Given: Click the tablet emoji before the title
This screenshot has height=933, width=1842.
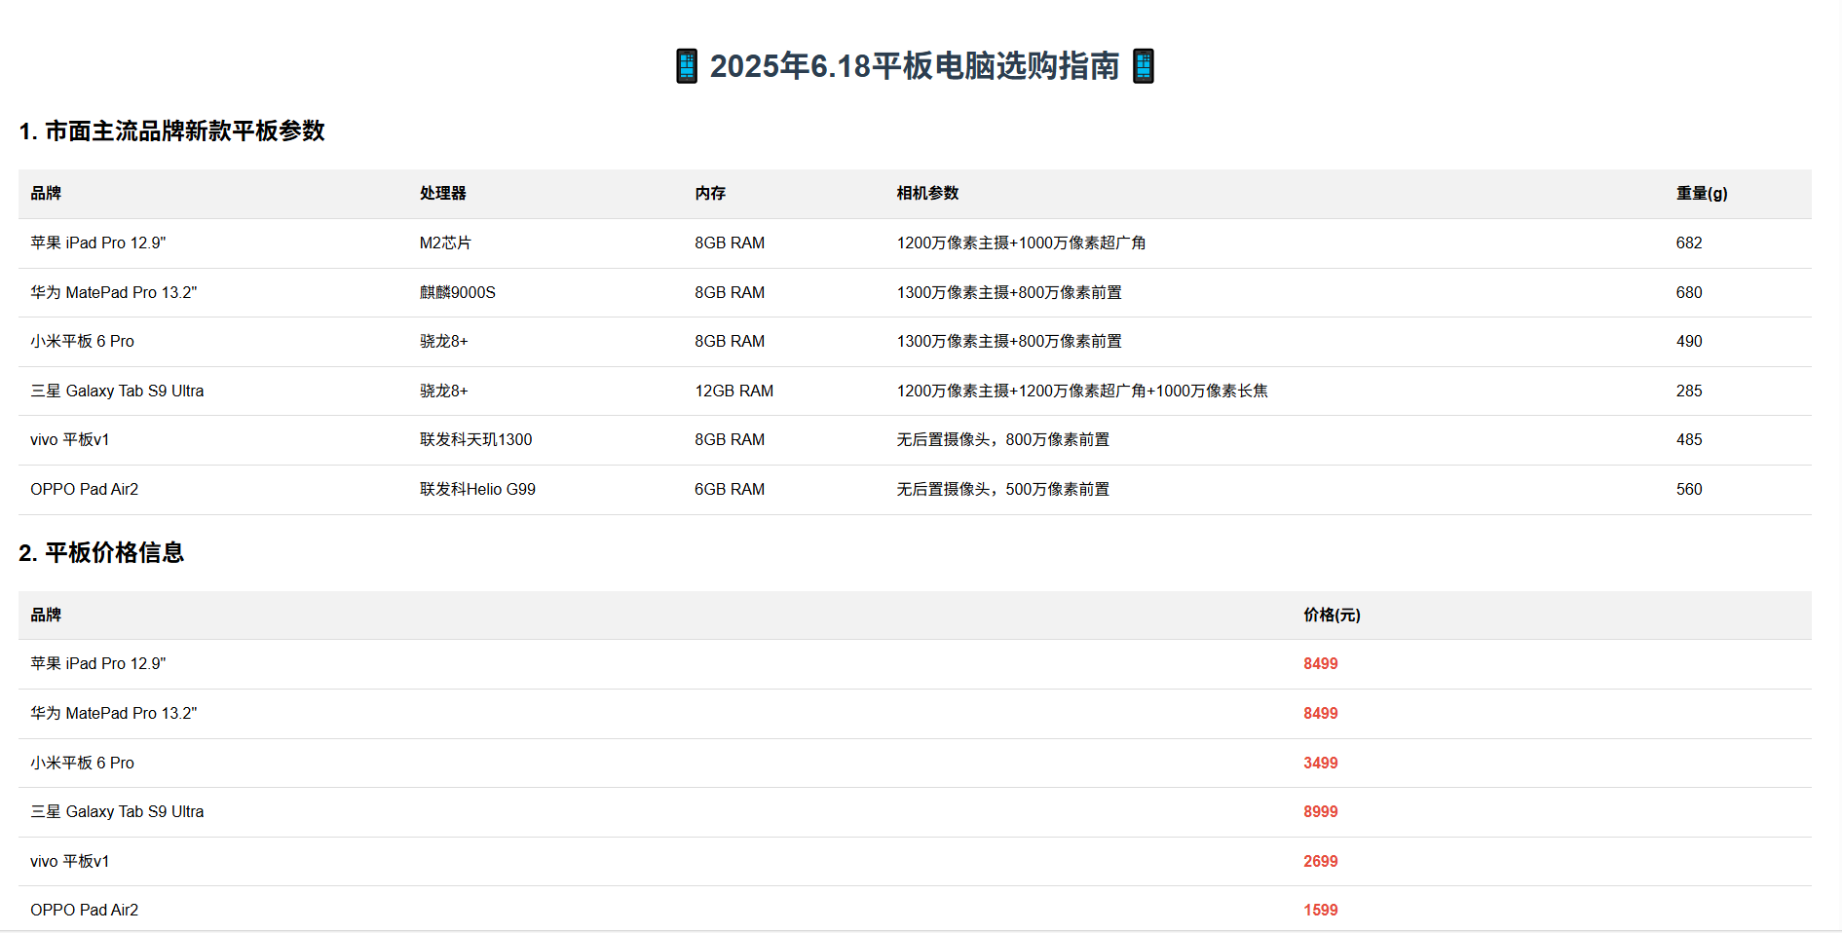Looking at the screenshot, I should click(687, 66).
